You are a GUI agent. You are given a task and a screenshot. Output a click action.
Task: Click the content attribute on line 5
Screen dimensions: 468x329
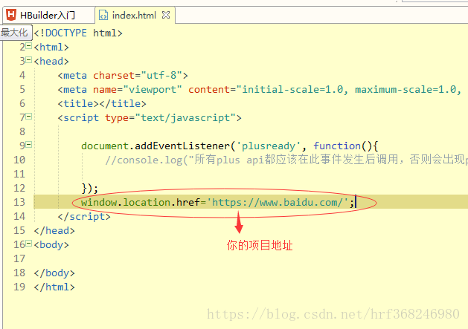(209, 89)
